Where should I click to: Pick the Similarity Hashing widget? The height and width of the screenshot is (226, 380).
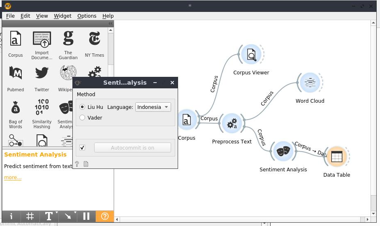pyautogui.click(x=42, y=113)
